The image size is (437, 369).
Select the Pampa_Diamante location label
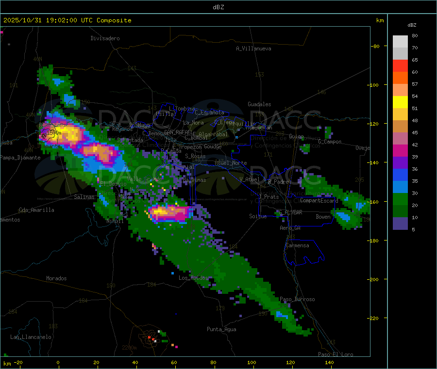[x=20, y=158]
